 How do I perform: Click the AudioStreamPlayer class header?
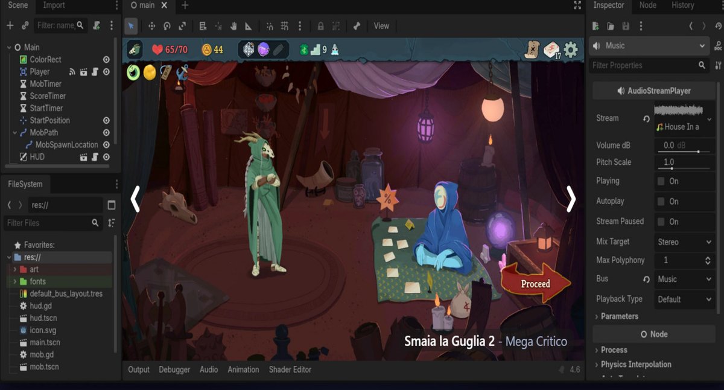[x=653, y=91]
